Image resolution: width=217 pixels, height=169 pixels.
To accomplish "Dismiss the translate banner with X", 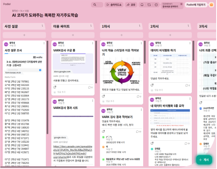I will point(181,4).
